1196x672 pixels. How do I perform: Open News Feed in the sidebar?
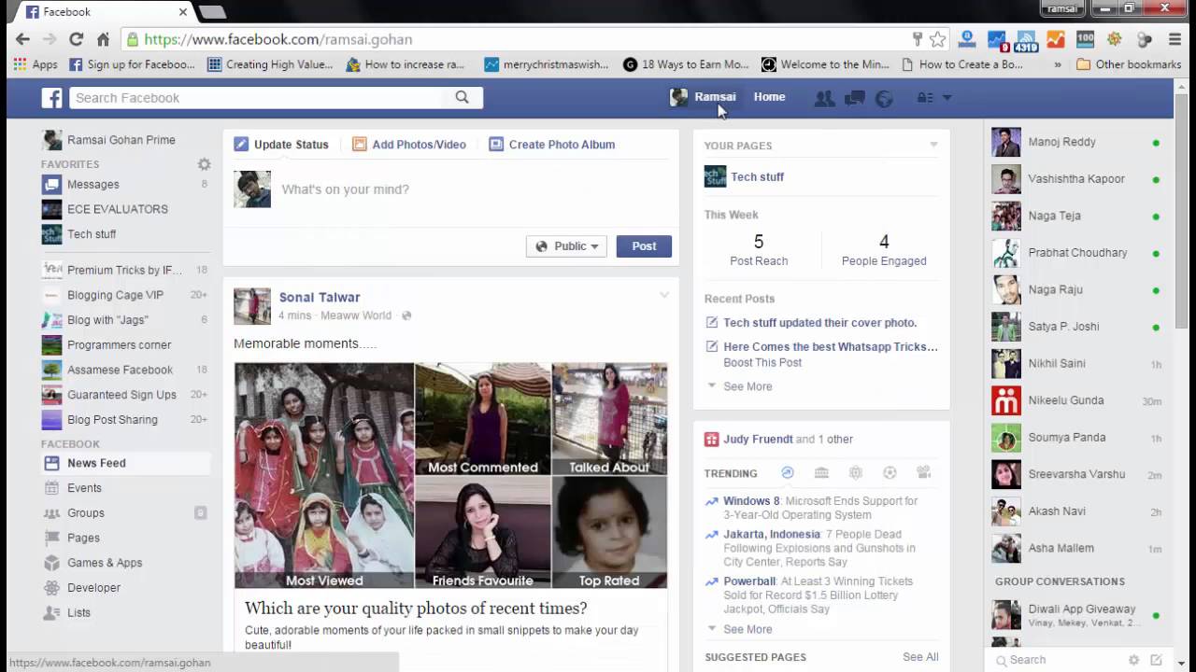pyautogui.click(x=125, y=463)
